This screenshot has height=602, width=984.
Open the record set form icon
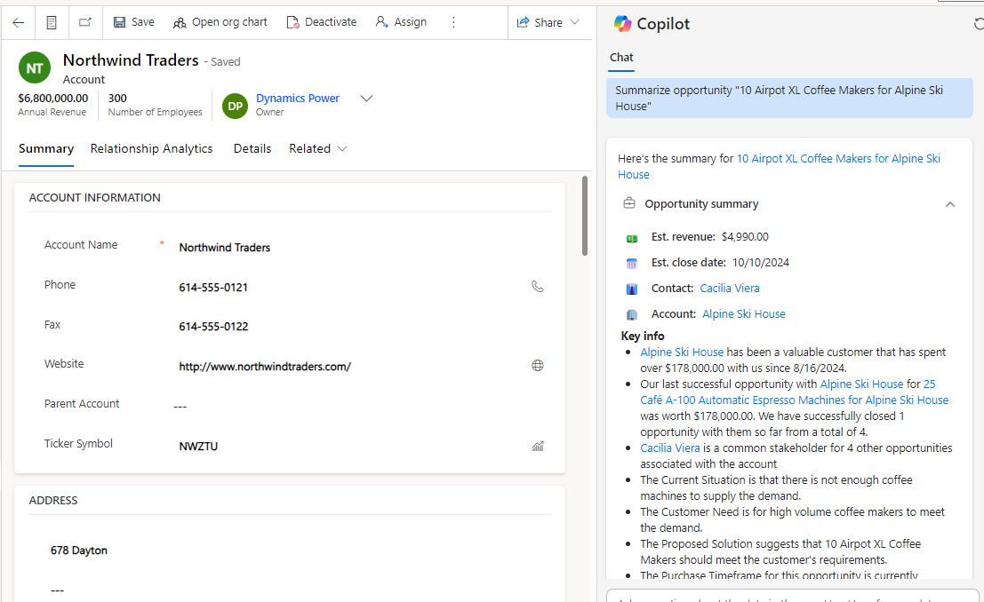52,22
